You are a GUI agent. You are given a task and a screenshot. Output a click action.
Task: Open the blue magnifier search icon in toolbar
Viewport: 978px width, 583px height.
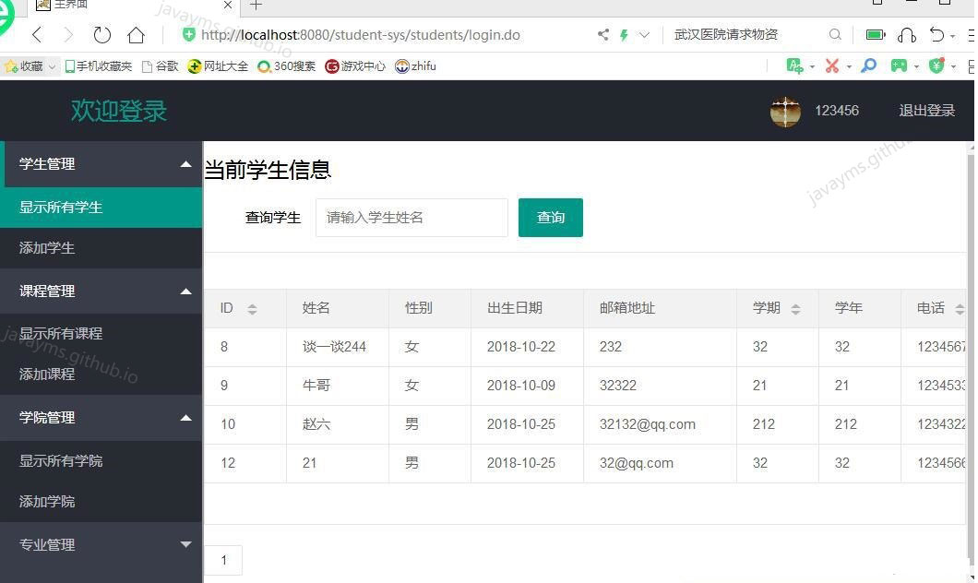coord(868,65)
